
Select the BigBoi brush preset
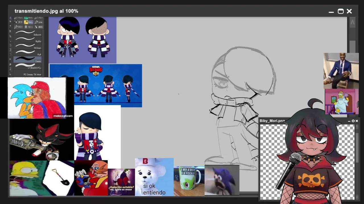(28, 39)
